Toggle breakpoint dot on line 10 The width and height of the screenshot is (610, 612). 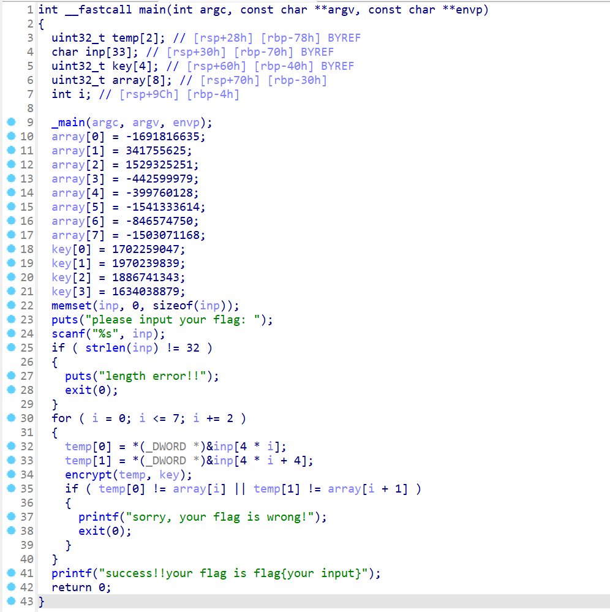pyautogui.click(x=11, y=136)
